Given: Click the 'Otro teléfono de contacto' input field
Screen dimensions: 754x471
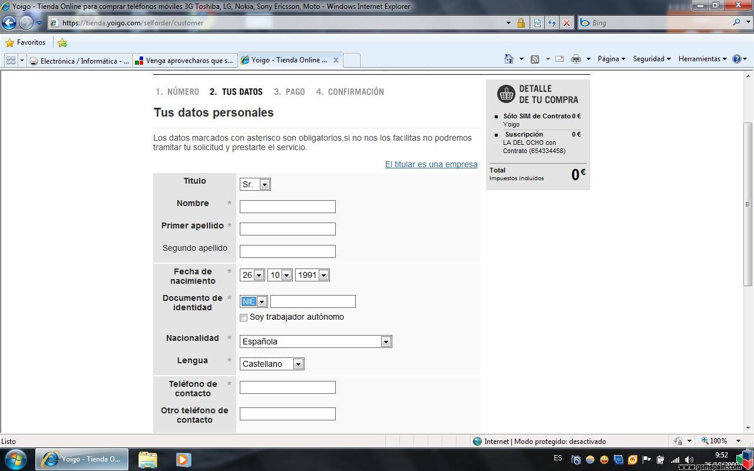Looking at the screenshot, I should click(287, 414).
